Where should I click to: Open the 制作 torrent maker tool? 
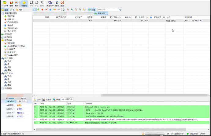pyautogui.click(x=17, y=3)
